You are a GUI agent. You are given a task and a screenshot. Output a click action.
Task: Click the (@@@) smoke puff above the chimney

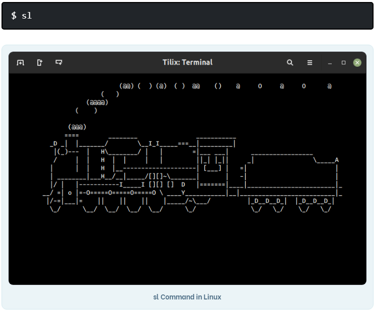tap(77, 127)
